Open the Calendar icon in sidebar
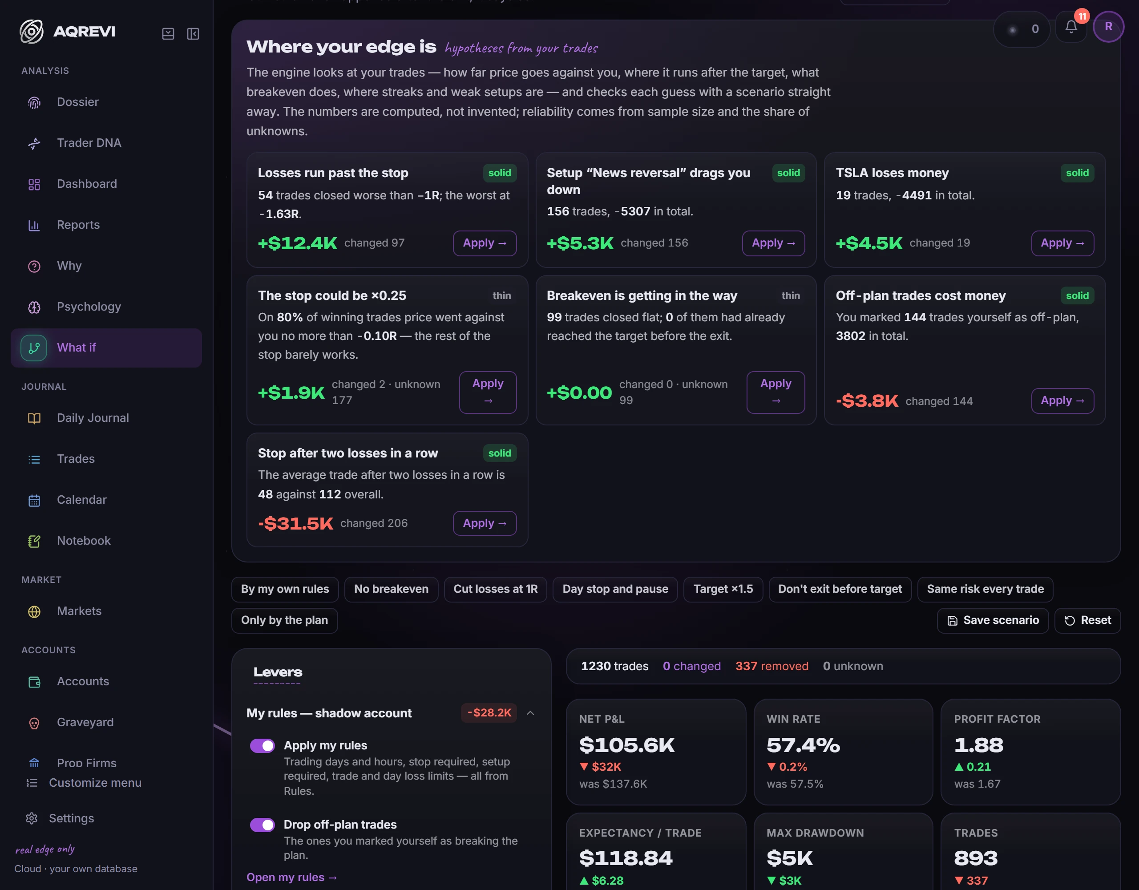1139x890 pixels. (x=34, y=501)
